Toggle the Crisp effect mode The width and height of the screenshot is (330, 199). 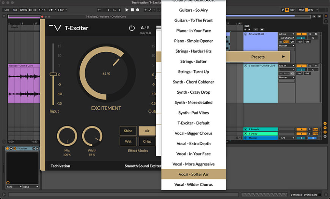coord(147,141)
